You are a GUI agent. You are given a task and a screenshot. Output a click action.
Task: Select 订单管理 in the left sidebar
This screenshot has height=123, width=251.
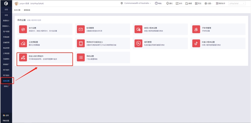6,53
